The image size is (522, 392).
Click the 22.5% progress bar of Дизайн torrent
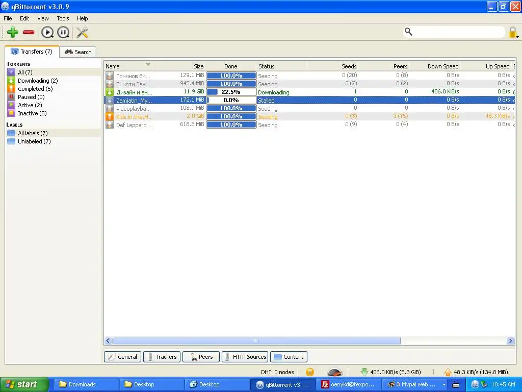(231, 92)
